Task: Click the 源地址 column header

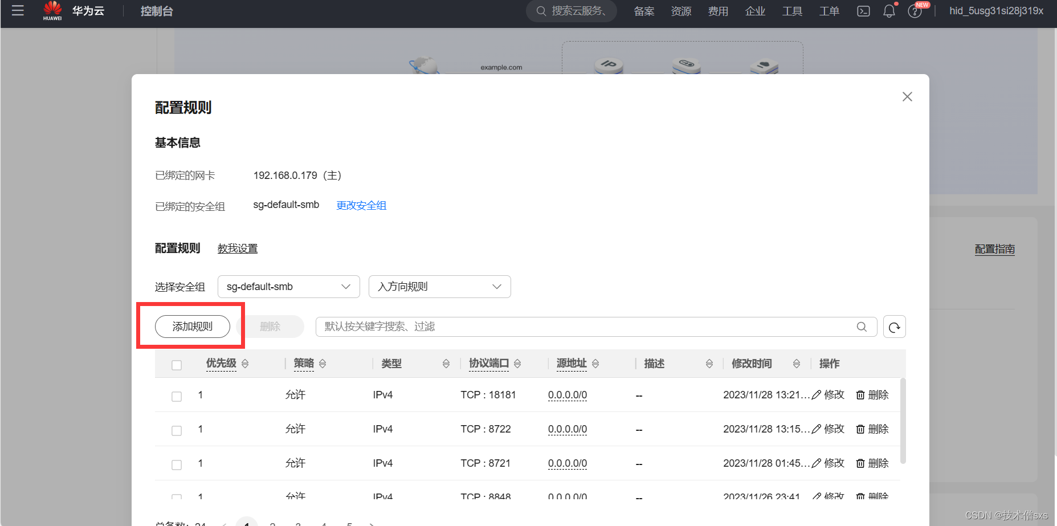Action: pyautogui.click(x=572, y=364)
